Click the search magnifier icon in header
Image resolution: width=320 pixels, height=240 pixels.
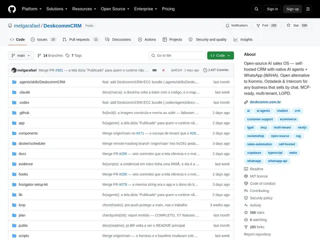click(x=256, y=9)
